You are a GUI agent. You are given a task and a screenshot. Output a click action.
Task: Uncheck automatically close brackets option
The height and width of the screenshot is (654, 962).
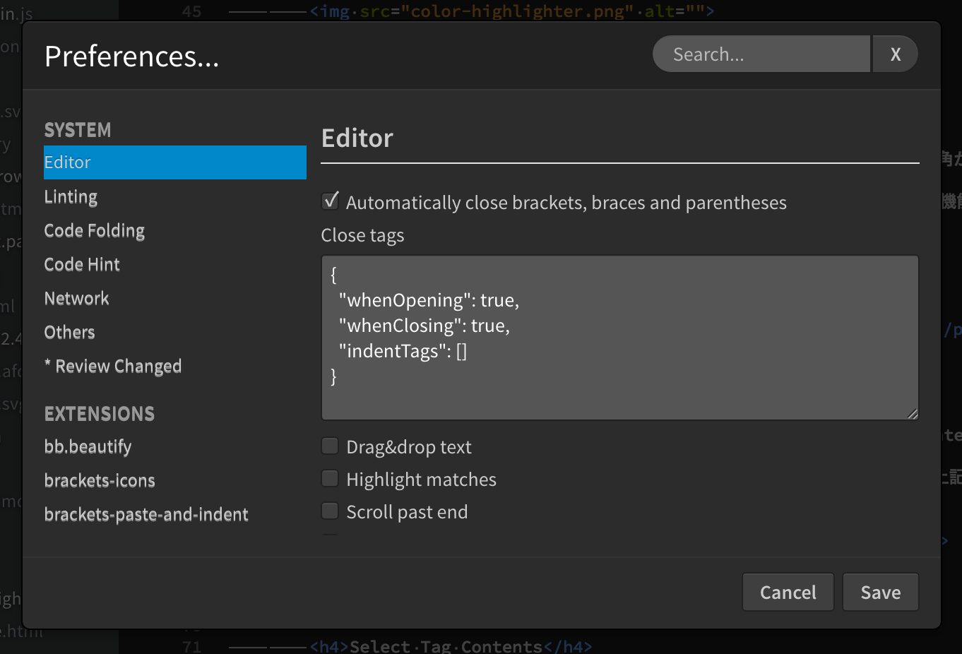(331, 201)
